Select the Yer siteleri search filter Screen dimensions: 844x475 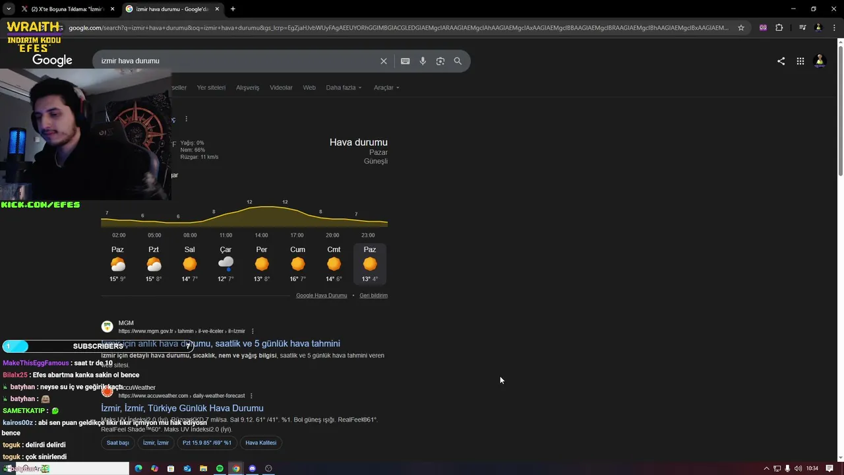coord(211,88)
